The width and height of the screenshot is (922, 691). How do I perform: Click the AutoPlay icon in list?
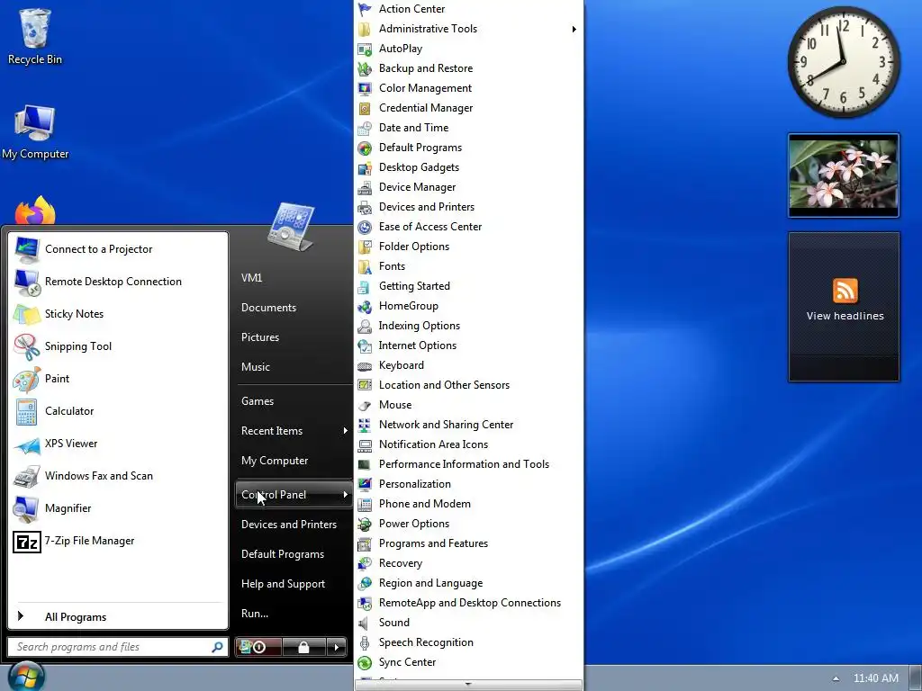click(365, 49)
